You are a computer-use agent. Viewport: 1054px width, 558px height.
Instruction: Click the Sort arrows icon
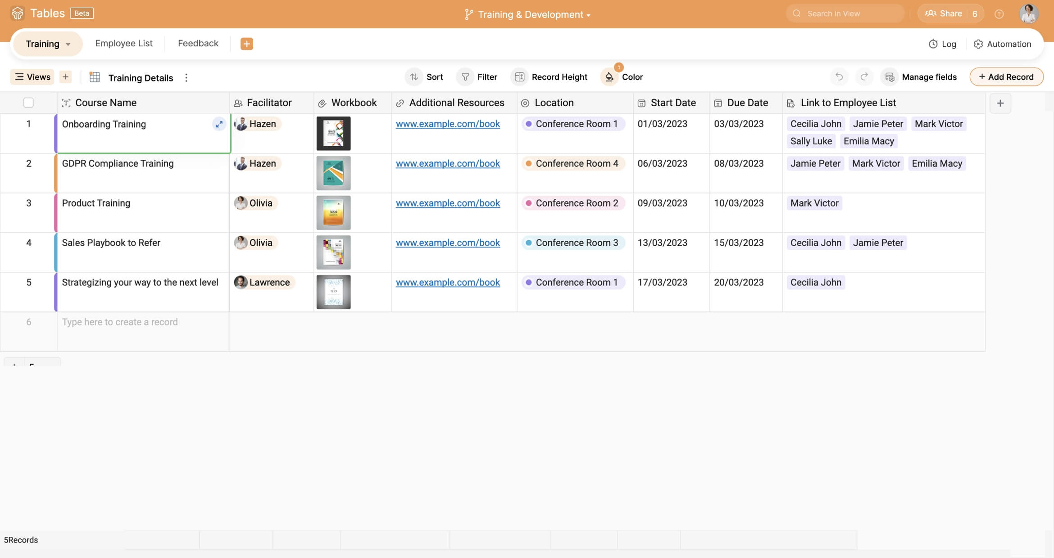tap(414, 77)
